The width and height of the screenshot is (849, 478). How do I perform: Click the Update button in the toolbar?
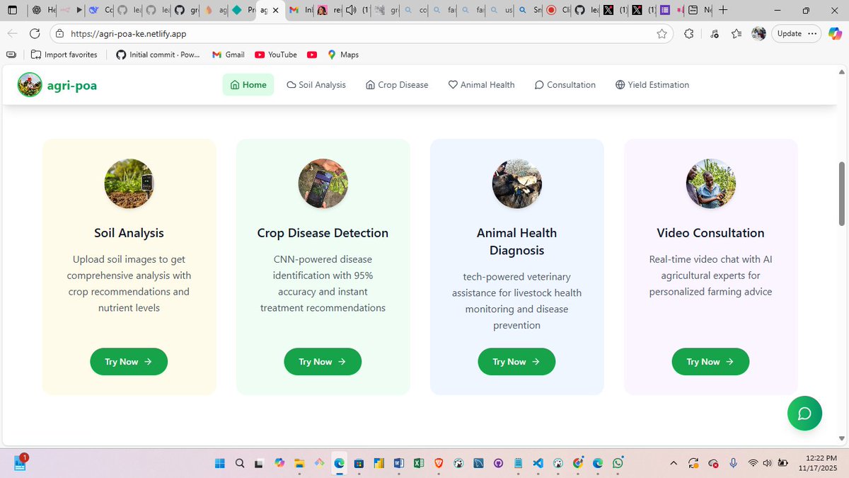point(796,33)
